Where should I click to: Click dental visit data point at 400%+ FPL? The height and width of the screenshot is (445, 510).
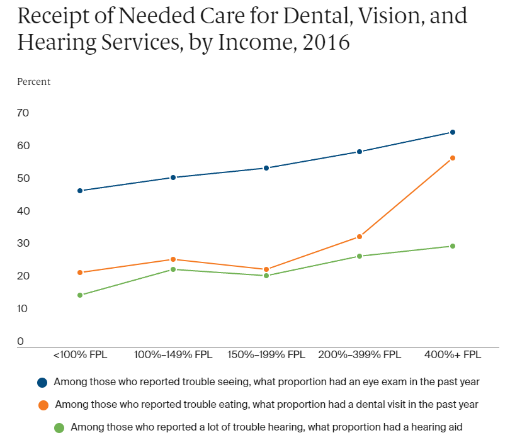[x=453, y=158]
